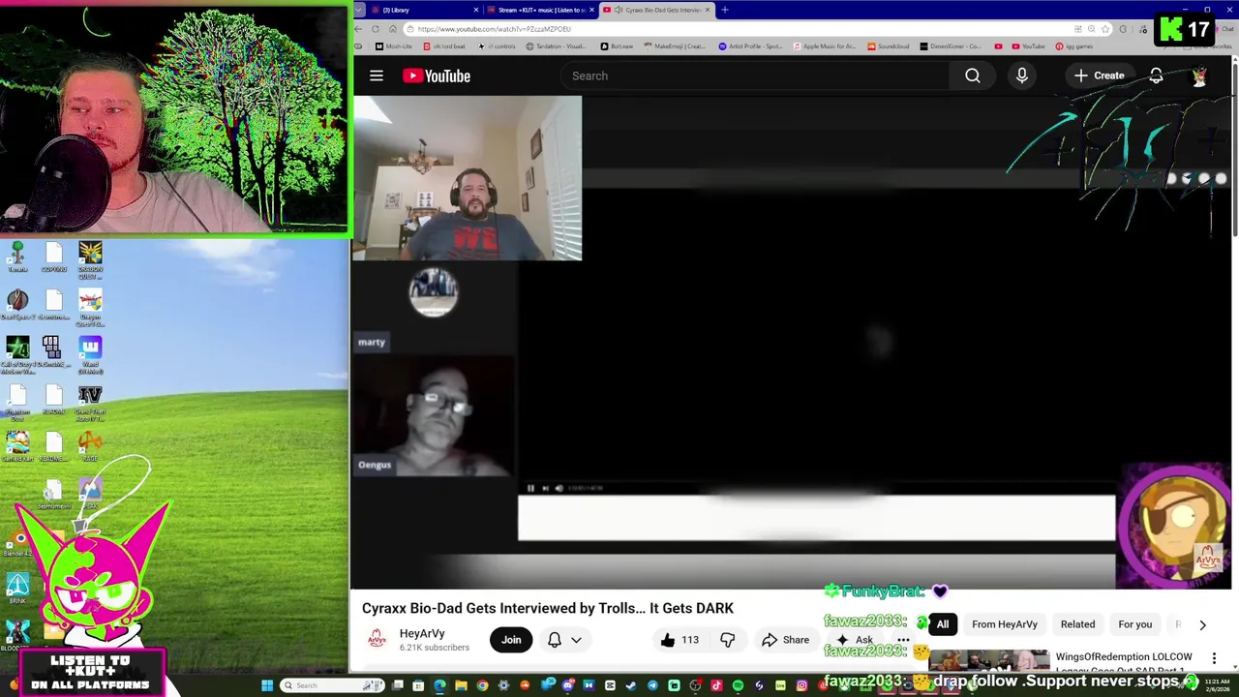The height and width of the screenshot is (697, 1239).
Task: Select the Grand Theft Auto IV desktop icon
Action: pos(90,403)
